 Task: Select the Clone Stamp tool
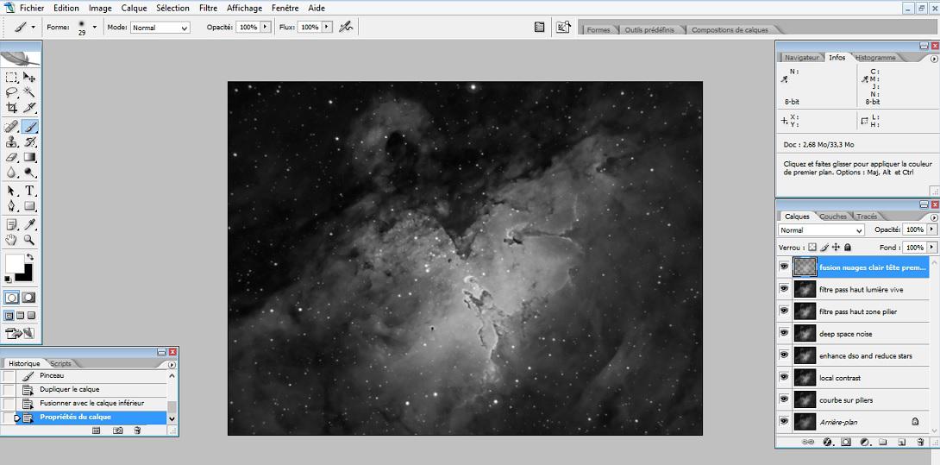[x=11, y=142]
